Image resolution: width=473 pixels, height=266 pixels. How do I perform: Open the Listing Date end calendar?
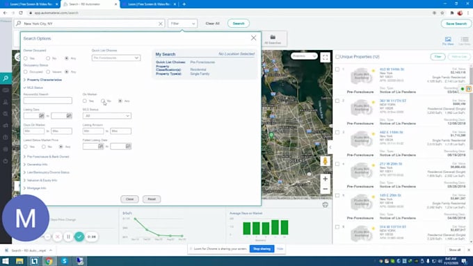69,116
